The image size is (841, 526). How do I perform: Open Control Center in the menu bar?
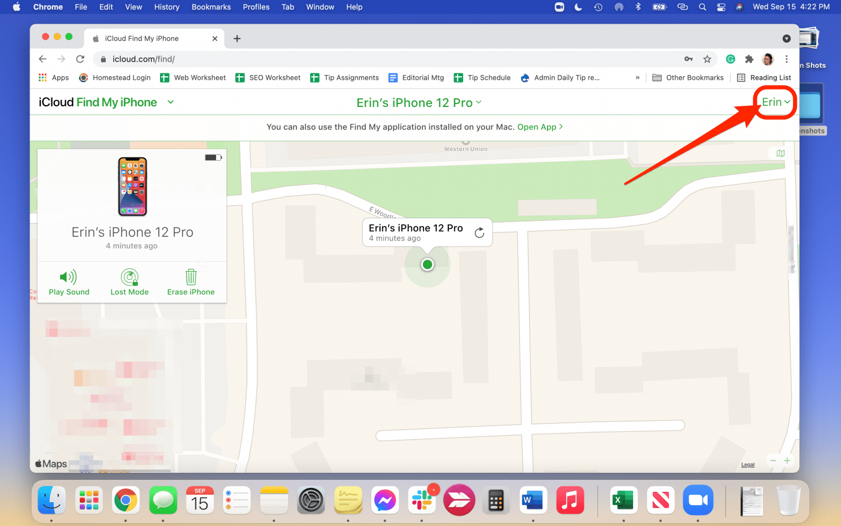coord(721,7)
